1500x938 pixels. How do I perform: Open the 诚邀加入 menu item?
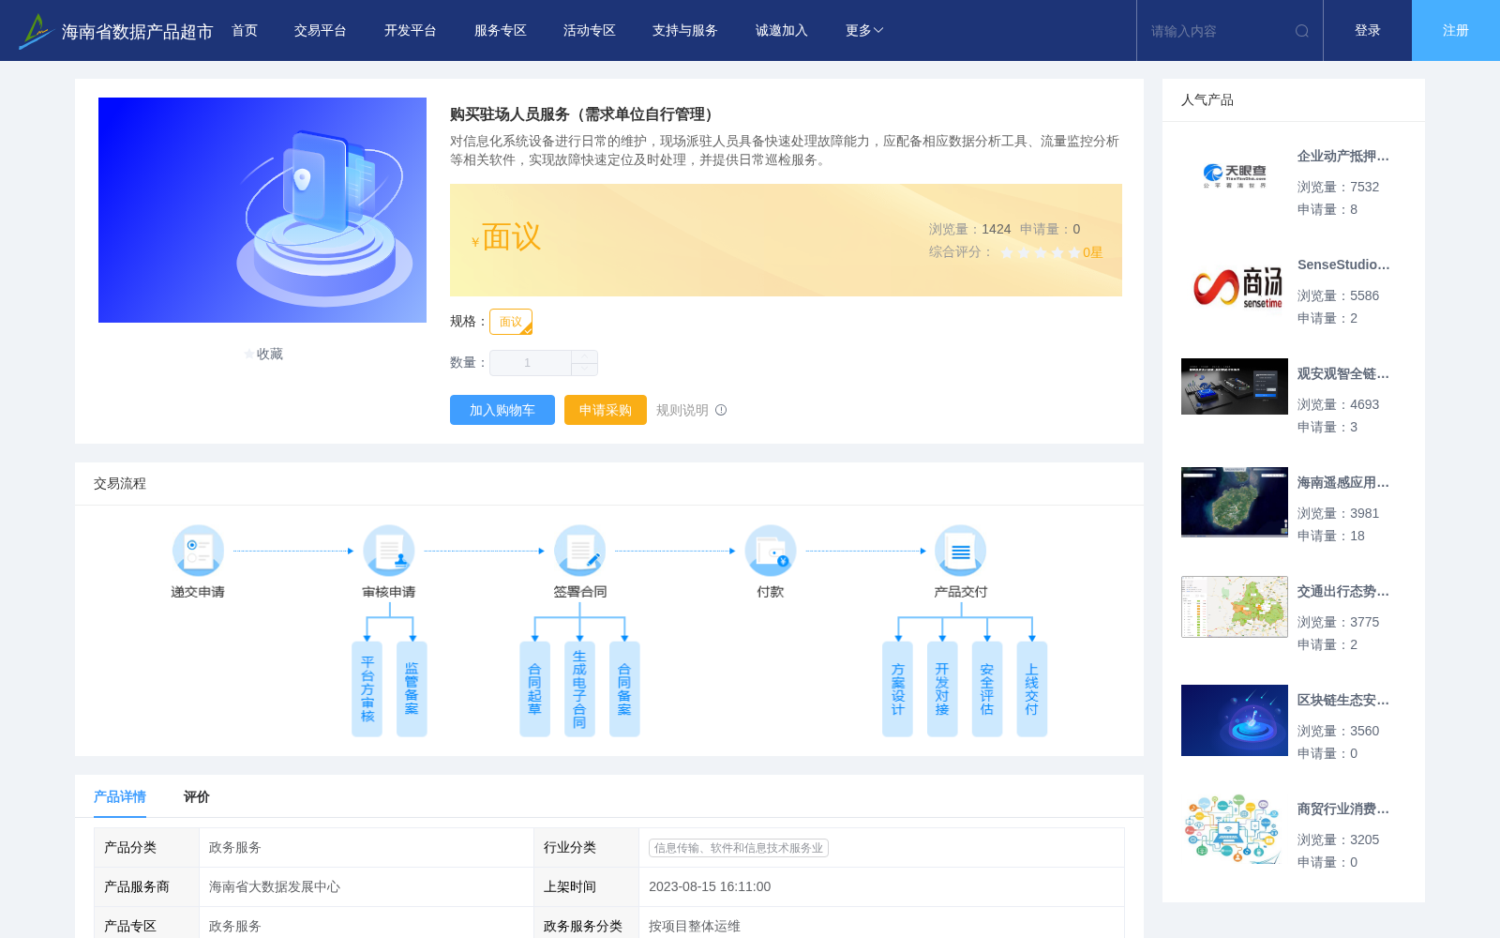(782, 31)
